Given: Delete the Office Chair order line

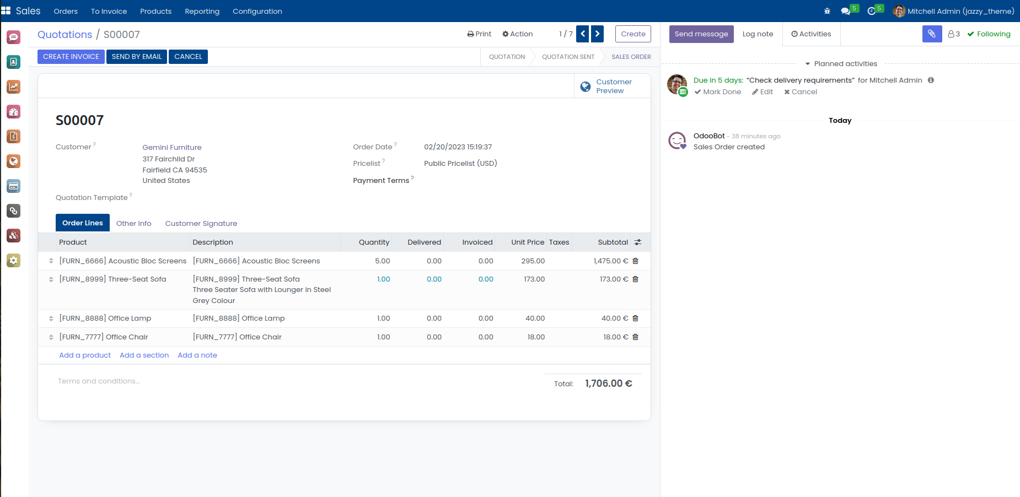Looking at the screenshot, I should point(635,337).
